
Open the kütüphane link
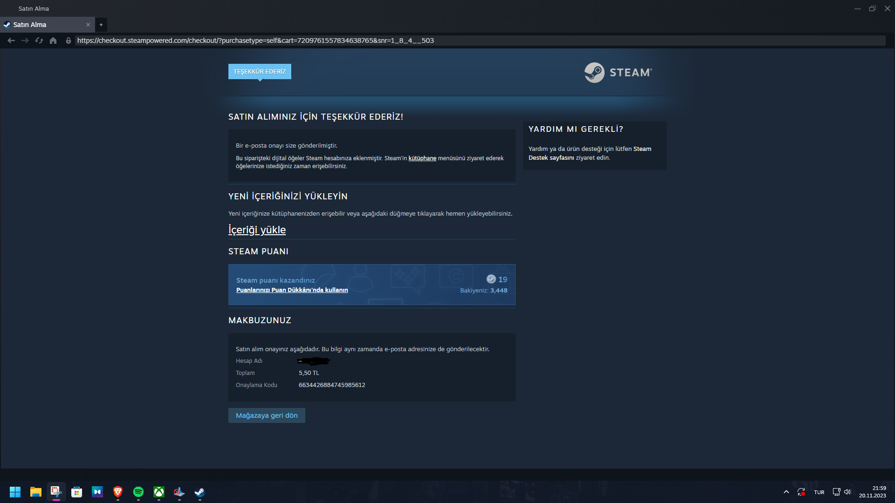(x=422, y=158)
